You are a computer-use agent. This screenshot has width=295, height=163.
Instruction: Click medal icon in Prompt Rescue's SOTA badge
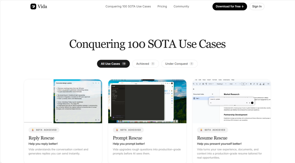pyautogui.click(x=117, y=130)
